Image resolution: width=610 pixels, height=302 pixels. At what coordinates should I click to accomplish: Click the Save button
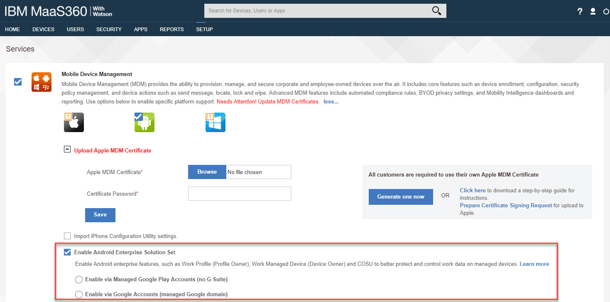coord(100,215)
